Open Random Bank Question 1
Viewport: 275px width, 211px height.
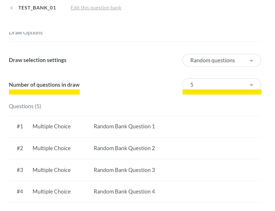coord(124,127)
